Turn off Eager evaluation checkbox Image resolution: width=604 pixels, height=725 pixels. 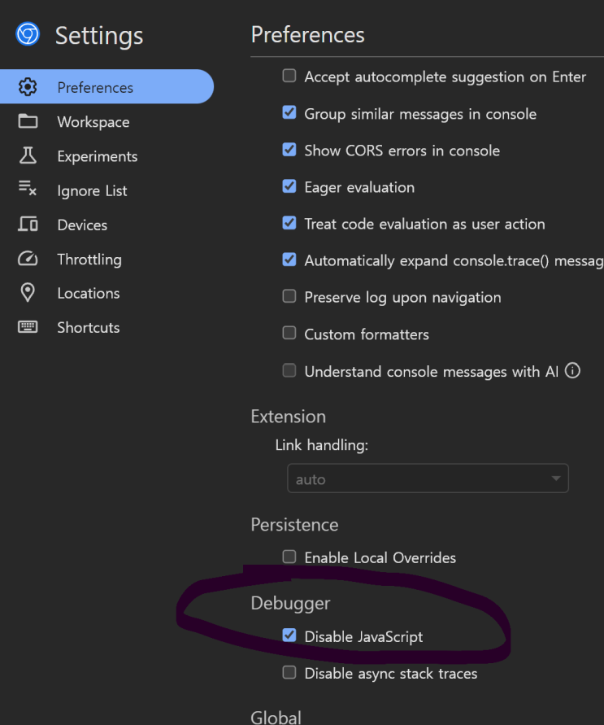(289, 186)
